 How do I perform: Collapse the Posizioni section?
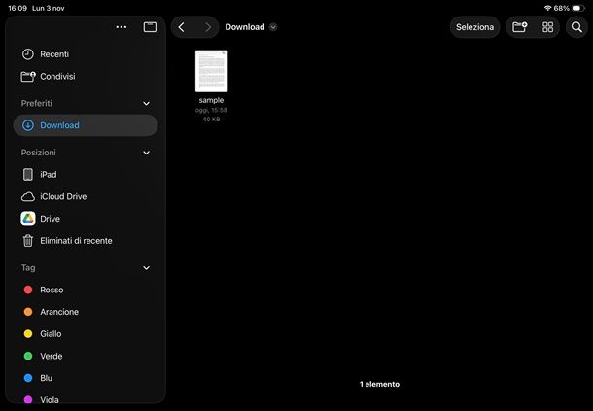coord(147,153)
